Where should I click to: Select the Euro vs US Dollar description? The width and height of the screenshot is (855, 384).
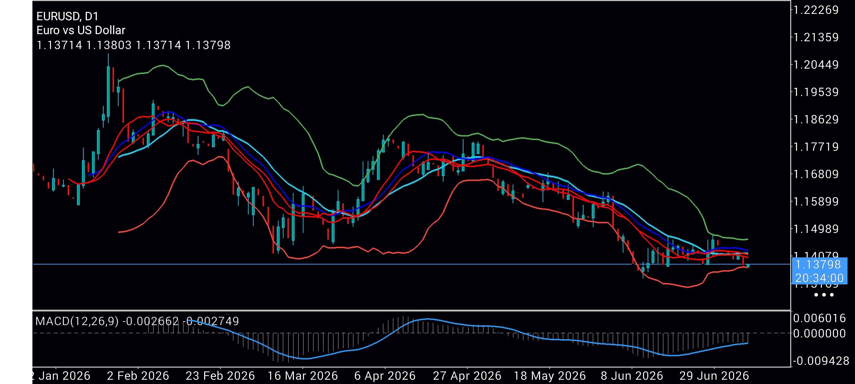click(x=81, y=31)
